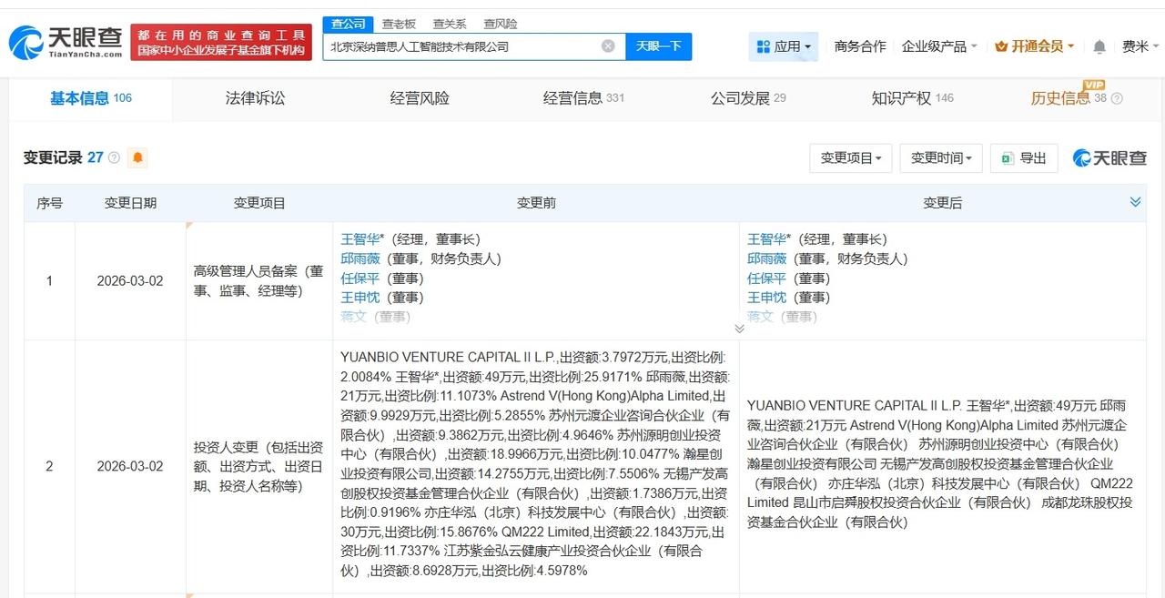The image size is (1165, 598).
Task: Open the notification bell icon
Action: pyautogui.click(x=1099, y=46)
